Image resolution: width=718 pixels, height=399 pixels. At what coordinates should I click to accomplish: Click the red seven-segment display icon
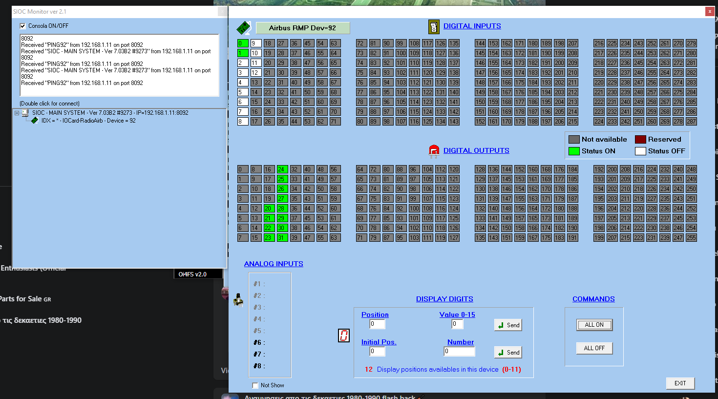pyautogui.click(x=344, y=336)
